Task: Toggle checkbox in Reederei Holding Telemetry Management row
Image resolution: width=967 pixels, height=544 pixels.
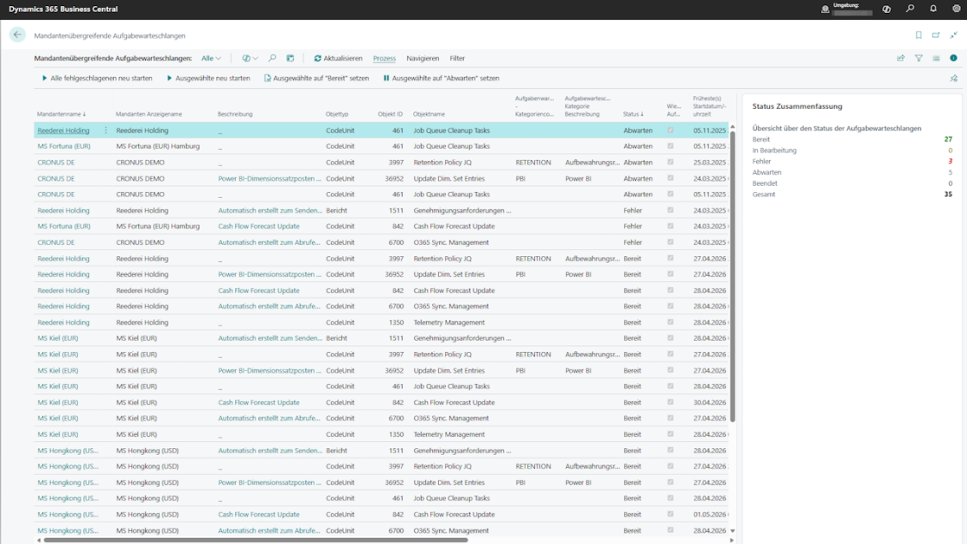Action: pos(670,322)
